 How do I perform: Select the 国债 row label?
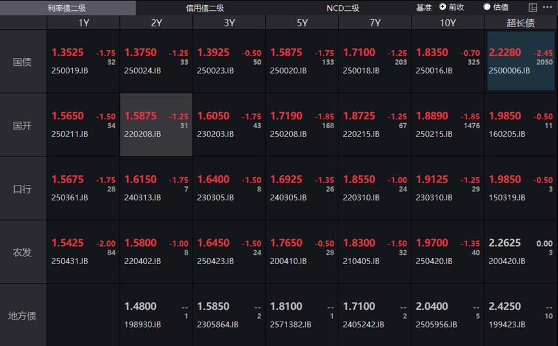point(23,62)
